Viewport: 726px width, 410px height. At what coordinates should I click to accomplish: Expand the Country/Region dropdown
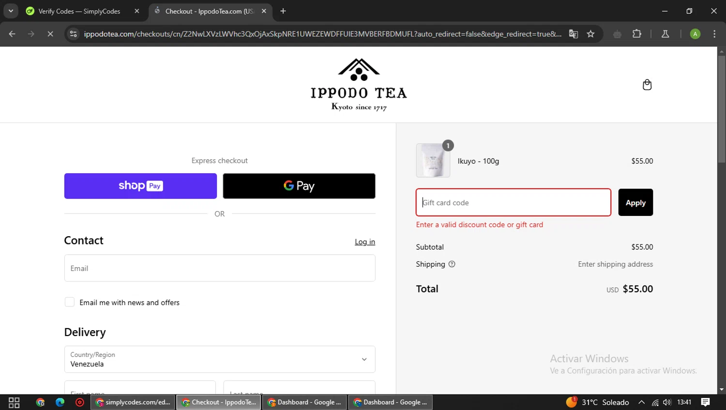220,359
